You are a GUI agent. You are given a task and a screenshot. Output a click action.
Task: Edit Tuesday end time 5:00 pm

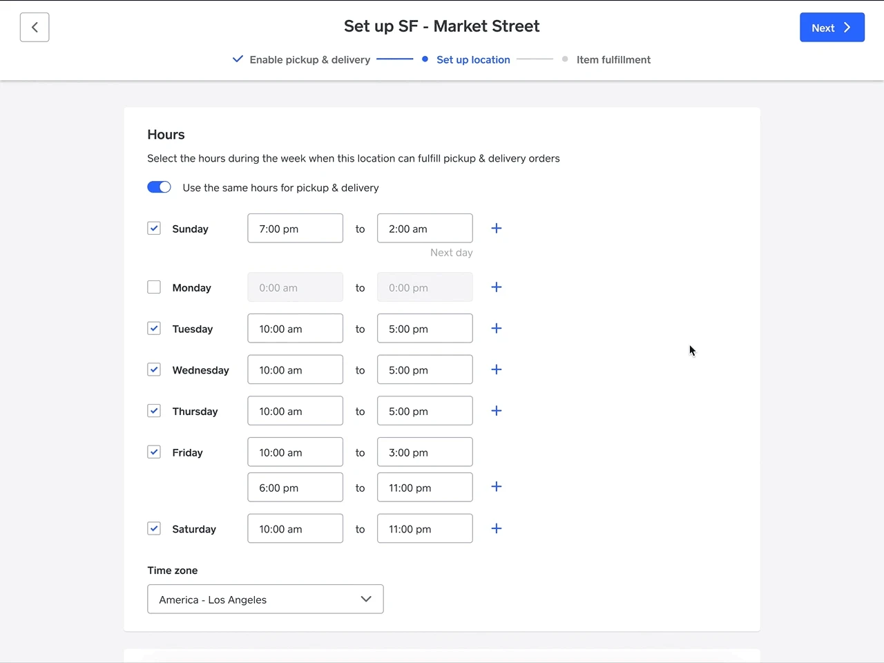(425, 329)
